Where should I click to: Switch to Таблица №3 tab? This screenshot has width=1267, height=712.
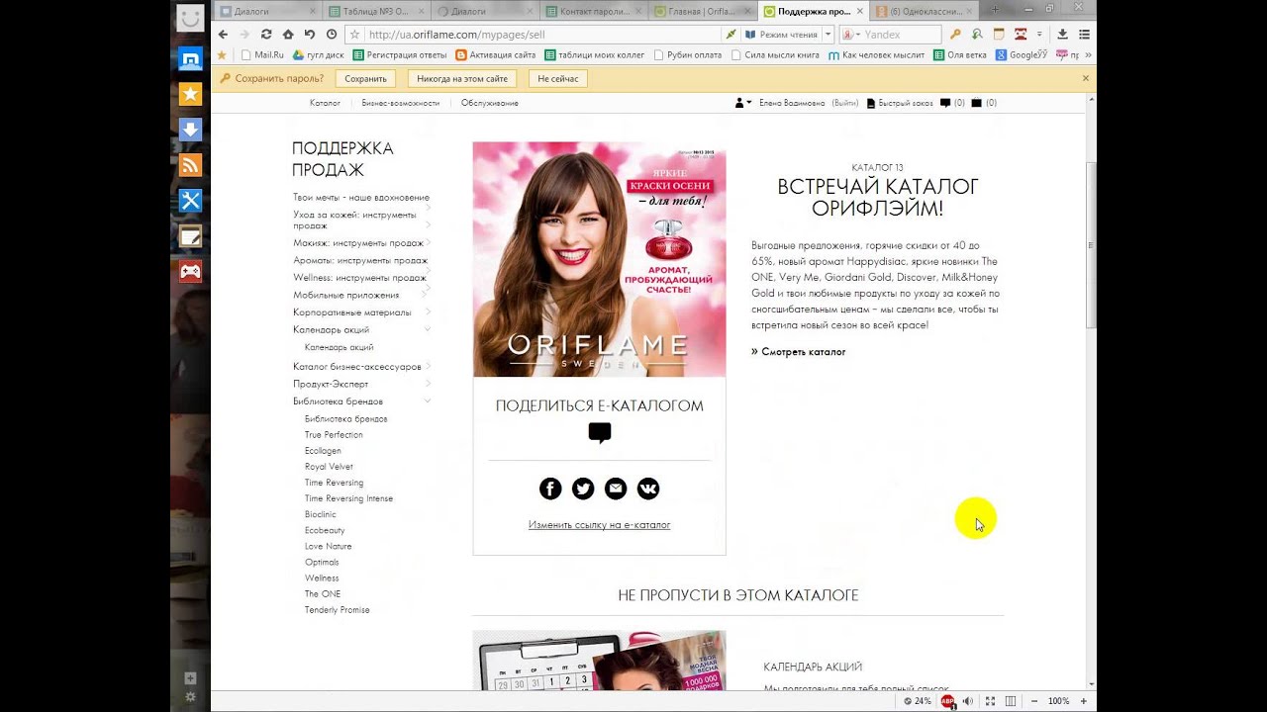pos(374,11)
